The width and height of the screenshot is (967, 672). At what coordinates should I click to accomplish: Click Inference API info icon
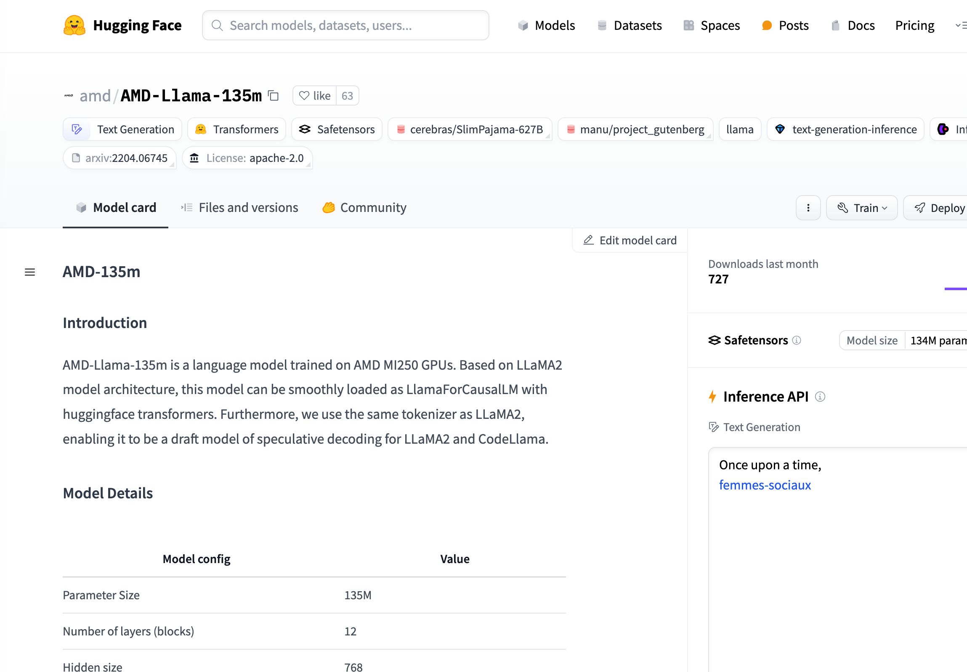tap(820, 397)
